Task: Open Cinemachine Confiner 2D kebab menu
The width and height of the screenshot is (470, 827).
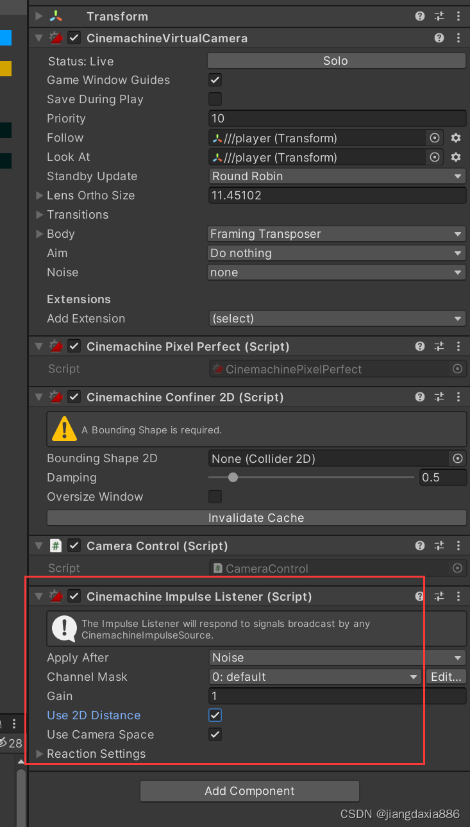Action: pos(458,397)
